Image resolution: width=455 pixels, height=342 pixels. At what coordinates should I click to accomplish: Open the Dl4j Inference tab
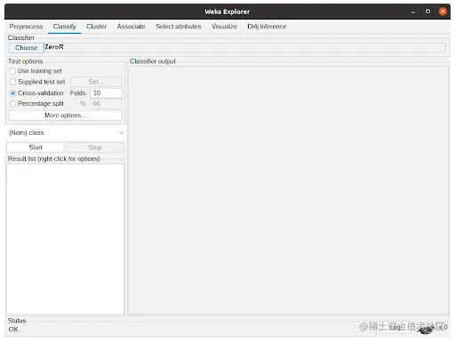pyautogui.click(x=267, y=27)
